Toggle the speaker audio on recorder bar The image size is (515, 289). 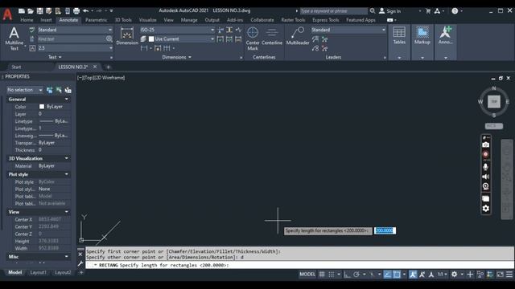pyautogui.click(x=485, y=177)
